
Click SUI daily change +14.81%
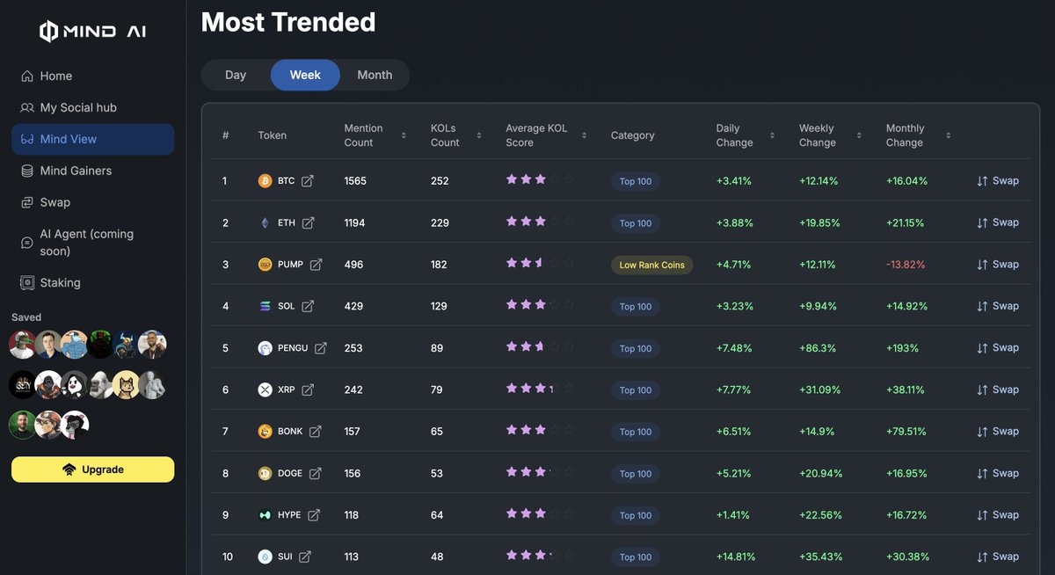(x=736, y=557)
